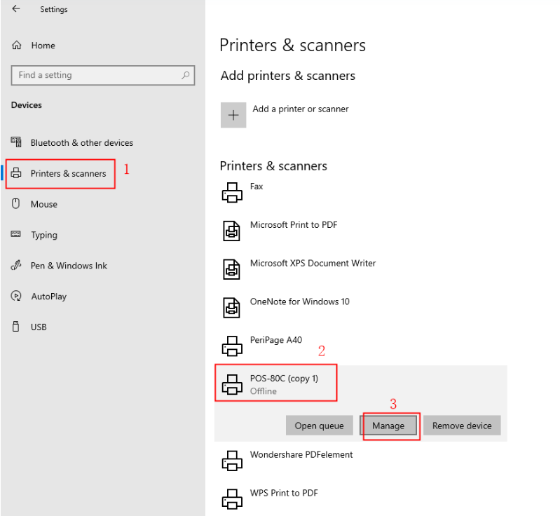The height and width of the screenshot is (516, 560).
Task: Select WPS Print to PDF icon
Action: coord(232,499)
